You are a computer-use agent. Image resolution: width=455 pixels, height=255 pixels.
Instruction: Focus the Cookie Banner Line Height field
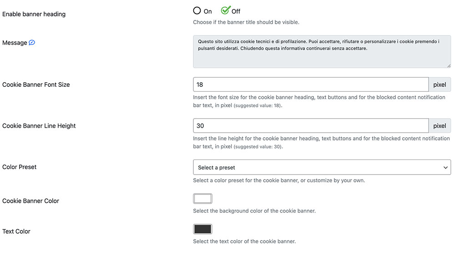pyautogui.click(x=311, y=125)
